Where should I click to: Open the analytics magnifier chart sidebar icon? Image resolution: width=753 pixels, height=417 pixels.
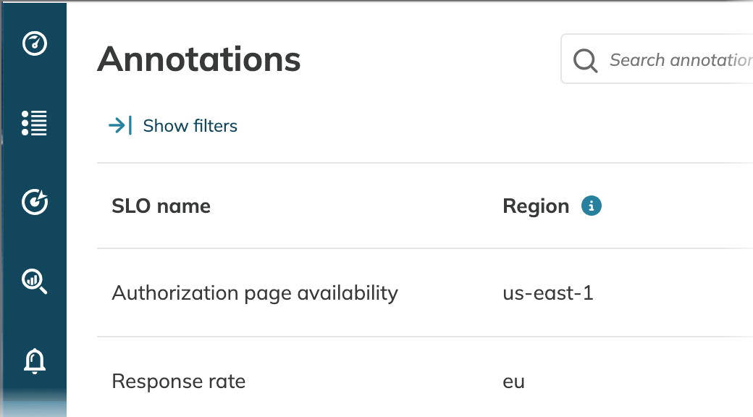tap(35, 281)
